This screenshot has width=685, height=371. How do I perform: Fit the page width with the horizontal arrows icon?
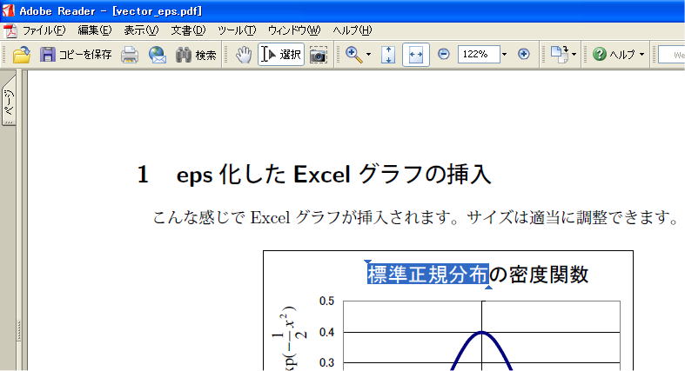(x=415, y=55)
